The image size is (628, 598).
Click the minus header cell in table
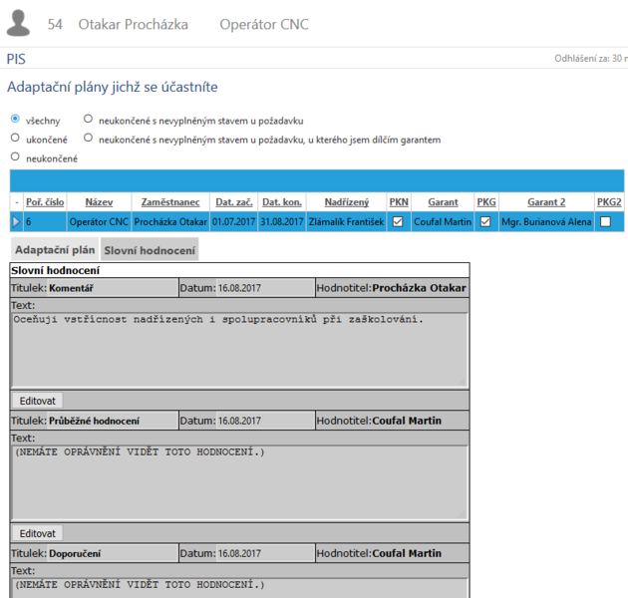click(x=16, y=202)
